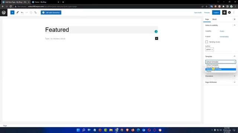This screenshot has height=133, width=238.
Task: Choose Elementor Canvas template option
Action: (x=221, y=67)
